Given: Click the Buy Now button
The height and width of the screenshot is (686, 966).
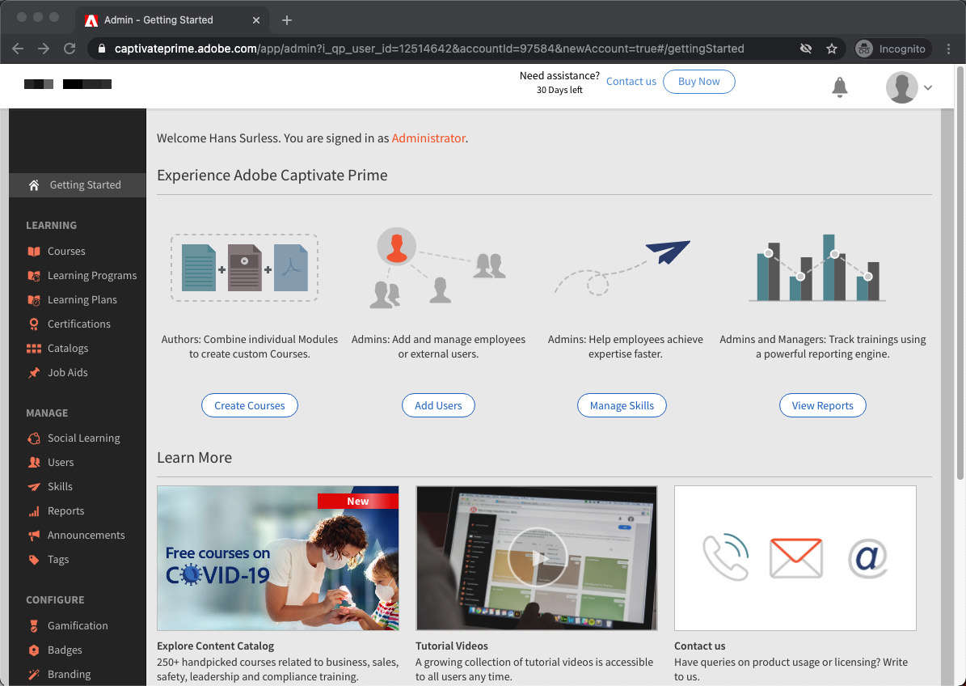Looking at the screenshot, I should tap(698, 82).
